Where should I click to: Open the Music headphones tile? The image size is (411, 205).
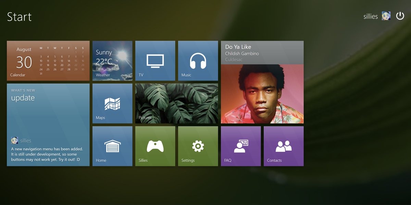tap(198, 61)
